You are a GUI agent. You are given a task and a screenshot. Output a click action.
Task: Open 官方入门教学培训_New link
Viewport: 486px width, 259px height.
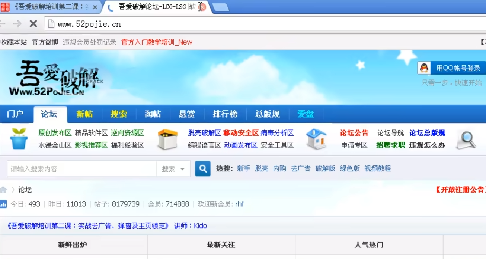157,42
